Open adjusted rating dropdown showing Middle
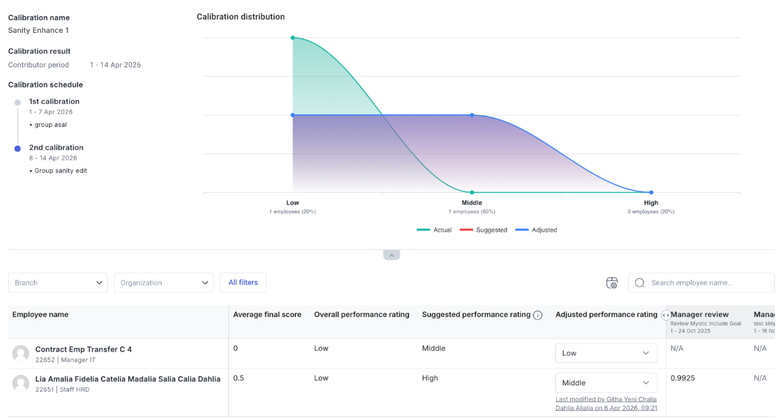The width and height of the screenshot is (783, 419). pyautogui.click(x=606, y=383)
